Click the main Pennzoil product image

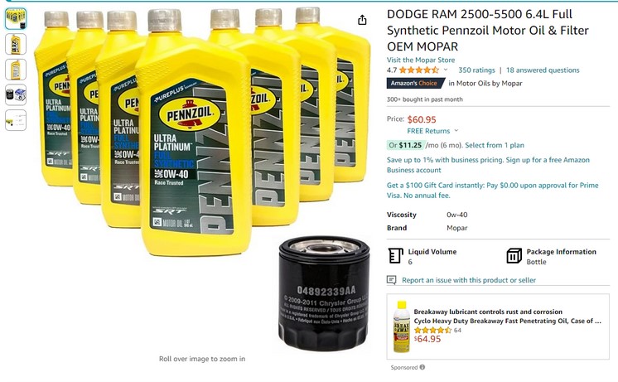pyautogui.click(x=202, y=179)
